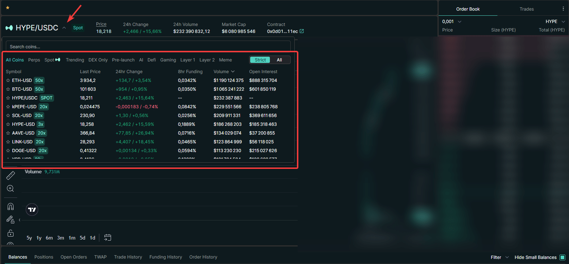Open the contract external link icon
Viewport: 569px width, 264px height.
302,31
